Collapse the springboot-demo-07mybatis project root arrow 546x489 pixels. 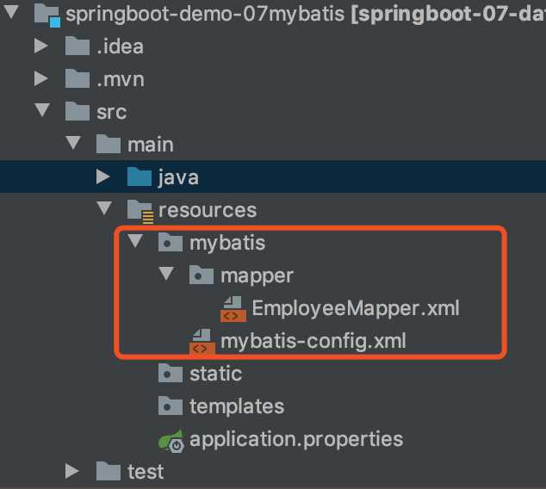click(11, 11)
